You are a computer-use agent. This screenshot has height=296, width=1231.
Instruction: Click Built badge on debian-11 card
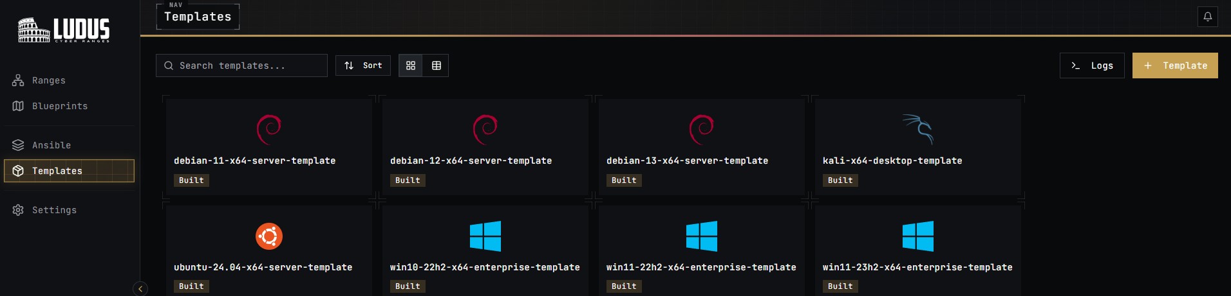[x=191, y=180]
